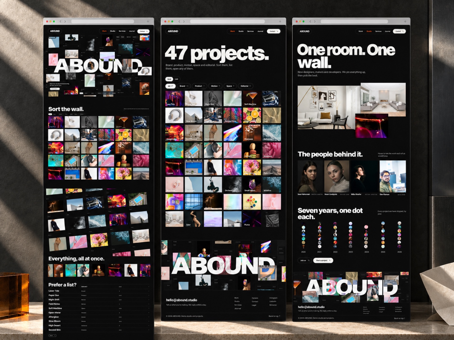
Task: Open Dev Raman portrait in right window
Action: [393, 177]
